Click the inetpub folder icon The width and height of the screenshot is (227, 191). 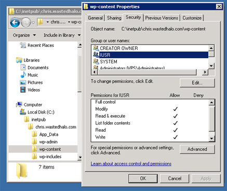click(26, 119)
